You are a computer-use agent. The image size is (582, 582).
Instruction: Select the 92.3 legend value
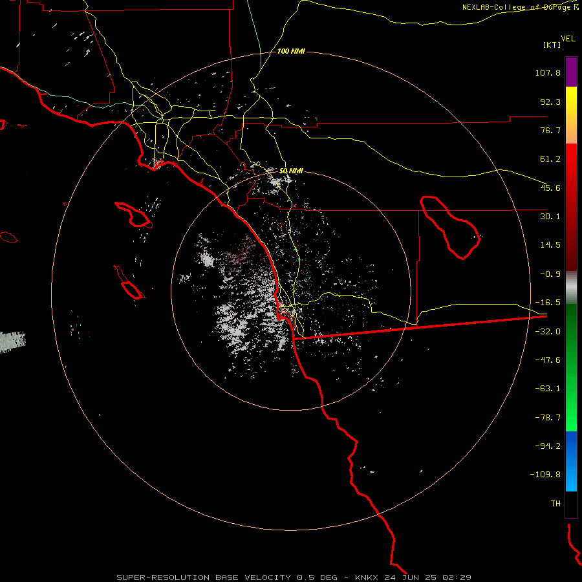550,102
